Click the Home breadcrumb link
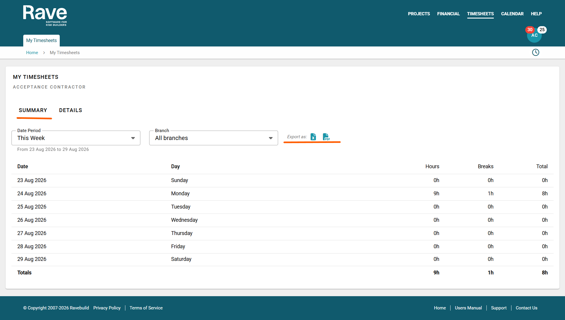 [x=32, y=53]
